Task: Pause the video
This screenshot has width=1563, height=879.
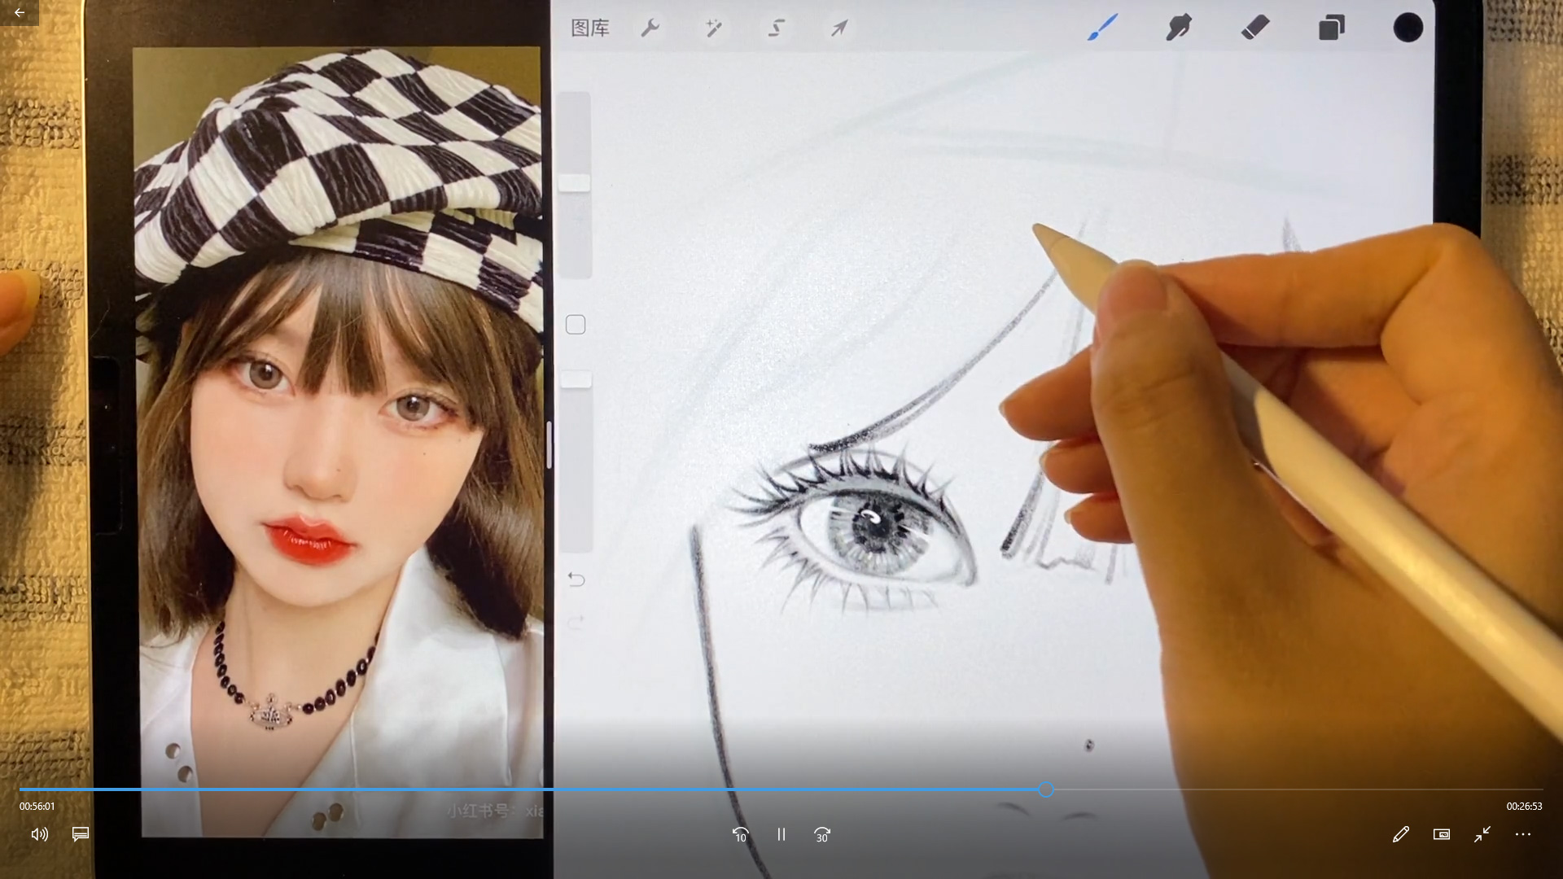Action: coord(781,834)
